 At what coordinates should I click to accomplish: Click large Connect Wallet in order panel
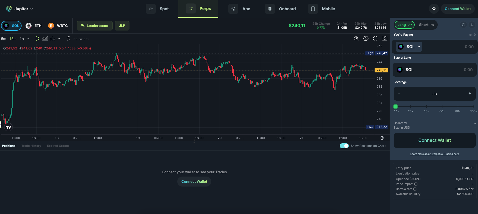point(435,140)
